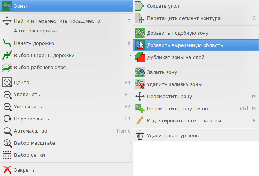Click the move-footprint cross arrows icon
Image resolution: width=259 pixels, height=176 pixels.
[x=7, y=21]
